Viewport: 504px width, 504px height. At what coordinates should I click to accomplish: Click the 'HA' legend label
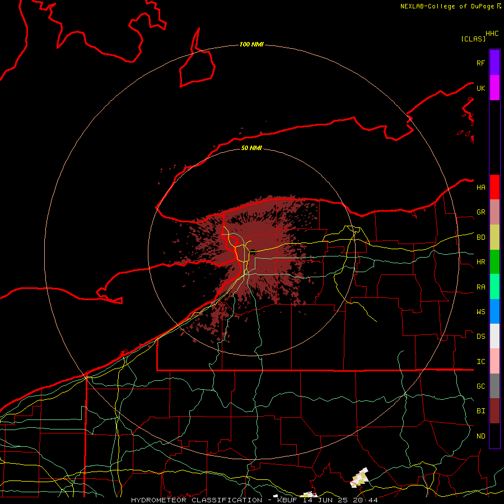point(480,188)
